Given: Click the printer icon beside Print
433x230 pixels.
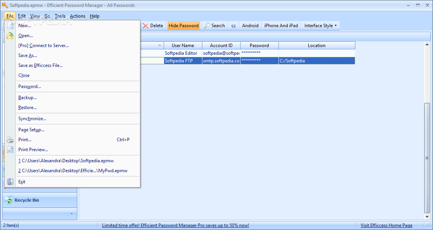Looking at the screenshot, I should [x=10, y=140].
